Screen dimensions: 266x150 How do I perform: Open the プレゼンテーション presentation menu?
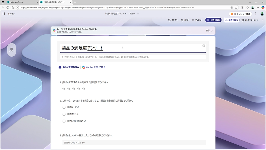(250, 20)
